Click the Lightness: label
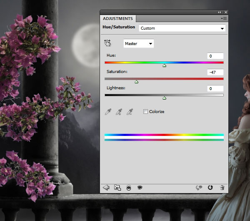Image resolution: width=250 pixels, height=221 pixels. [x=116, y=88]
